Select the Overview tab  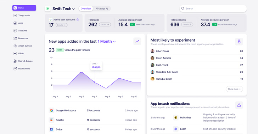86,8
